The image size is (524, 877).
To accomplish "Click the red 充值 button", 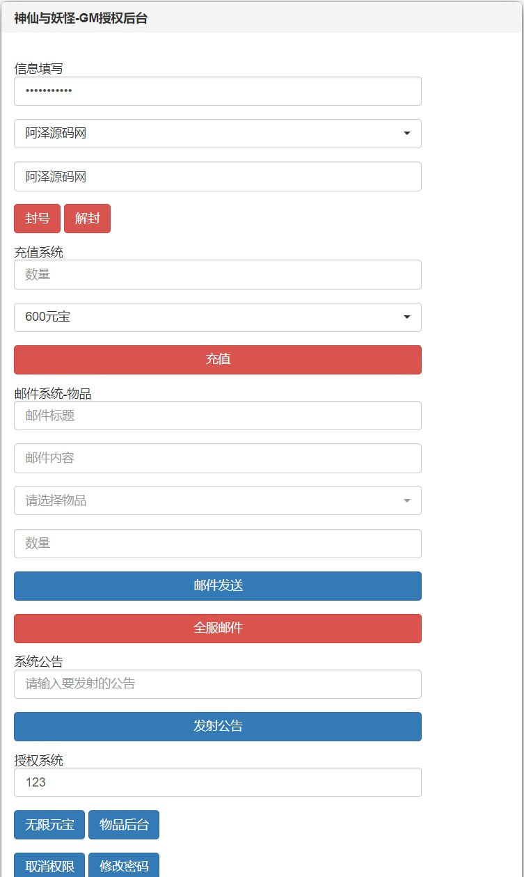I will 217,360.
